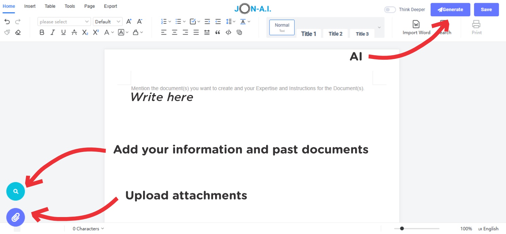This screenshot has width=506, height=234.
Task: Toggle underline formatting
Action: click(63, 32)
